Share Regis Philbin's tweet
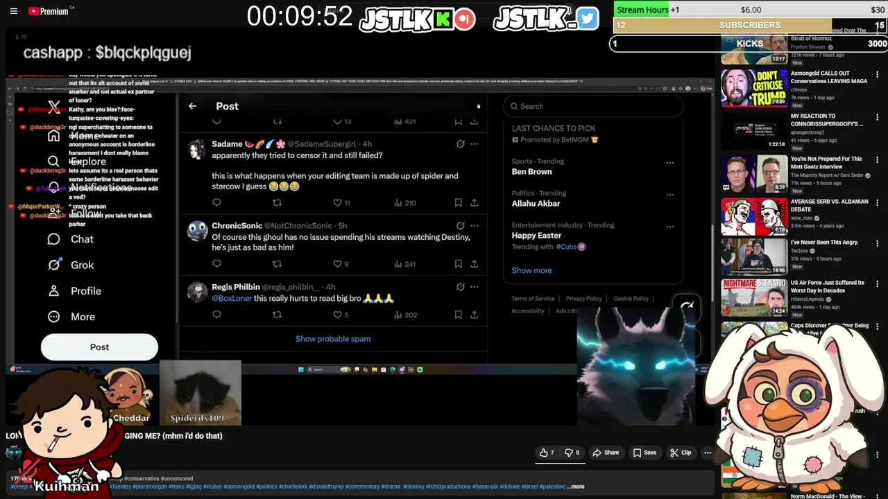Image resolution: width=888 pixels, height=499 pixels. tap(474, 315)
